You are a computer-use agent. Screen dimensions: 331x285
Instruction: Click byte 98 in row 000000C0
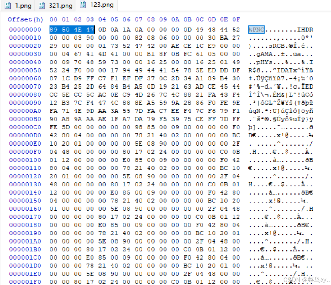pos(139,127)
